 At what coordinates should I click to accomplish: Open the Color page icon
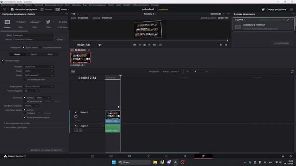[166, 156]
